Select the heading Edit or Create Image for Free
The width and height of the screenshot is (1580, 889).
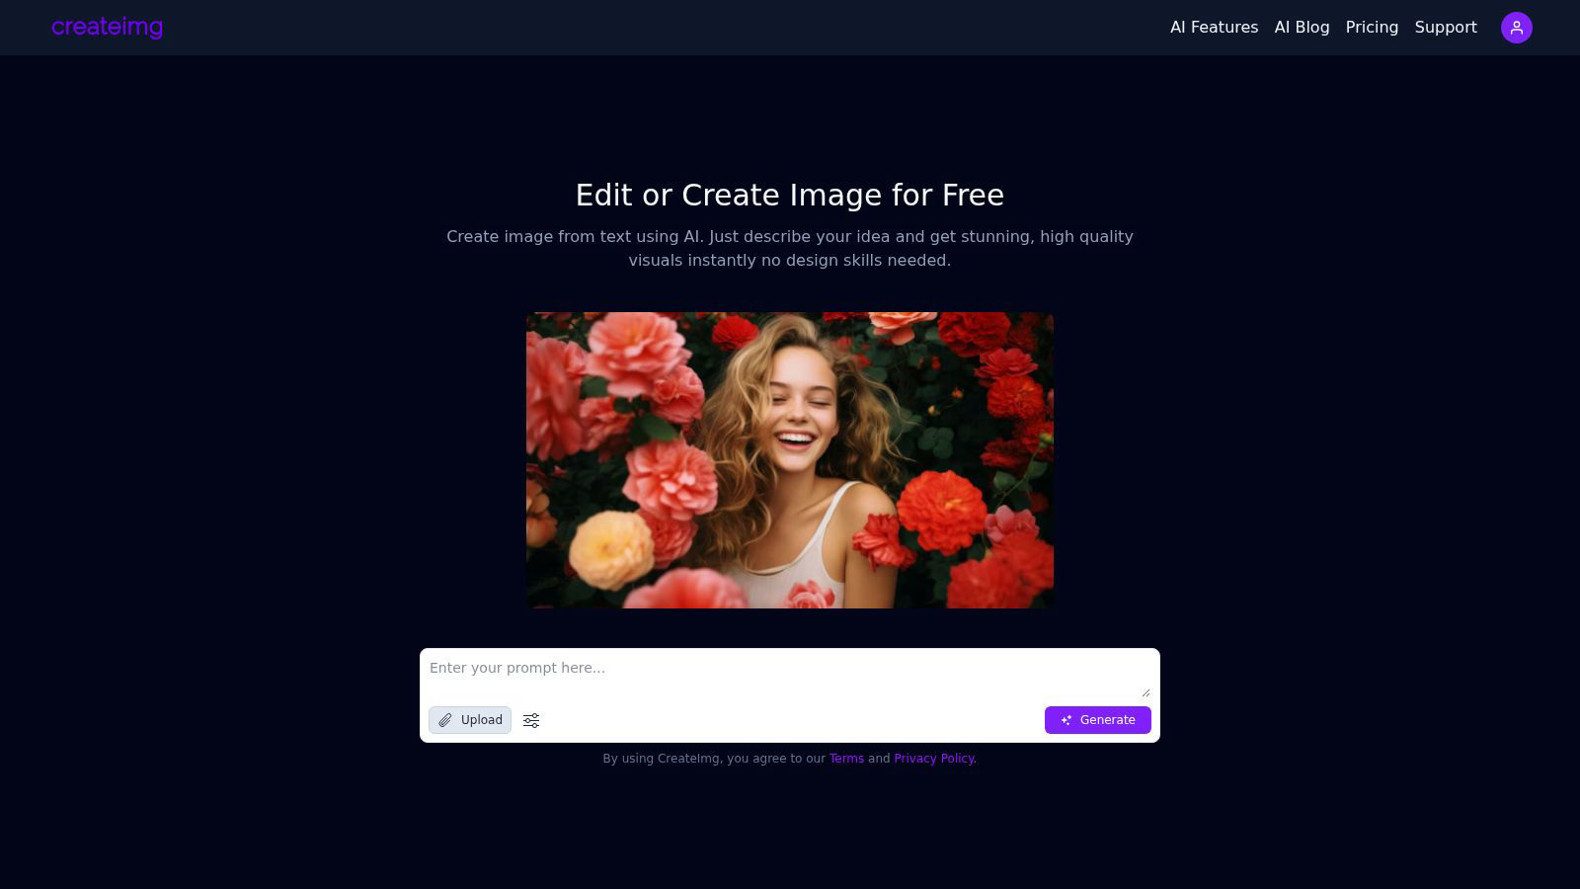[789, 195]
